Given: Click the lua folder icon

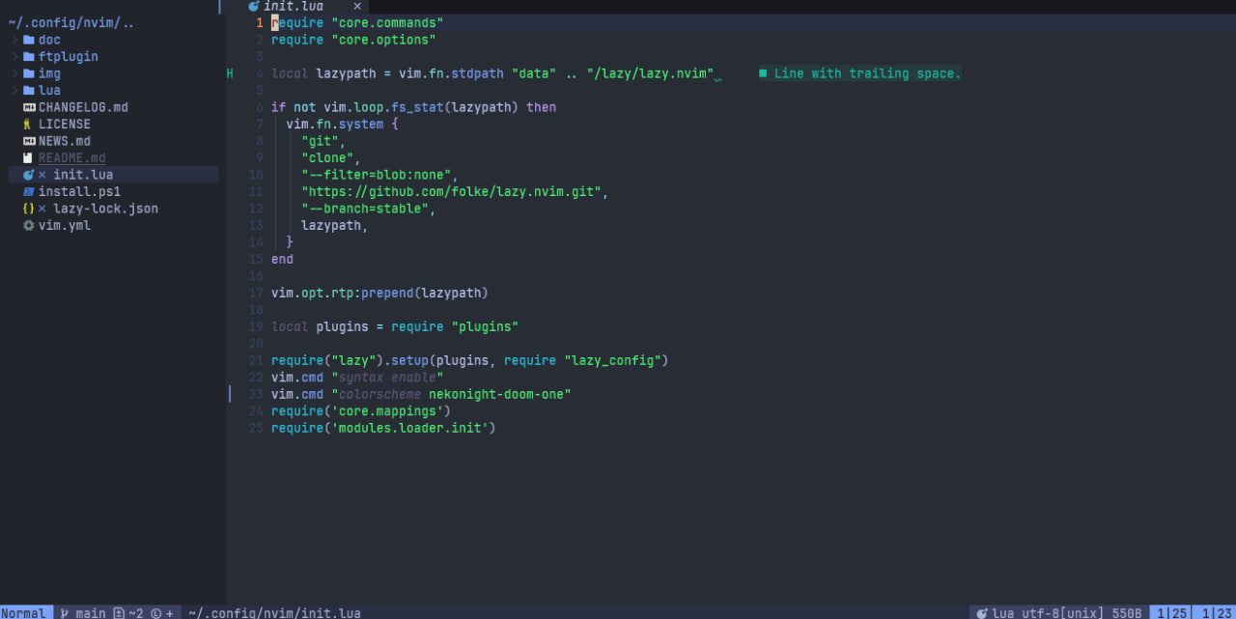Looking at the screenshot, I should (x=28, y=91).
